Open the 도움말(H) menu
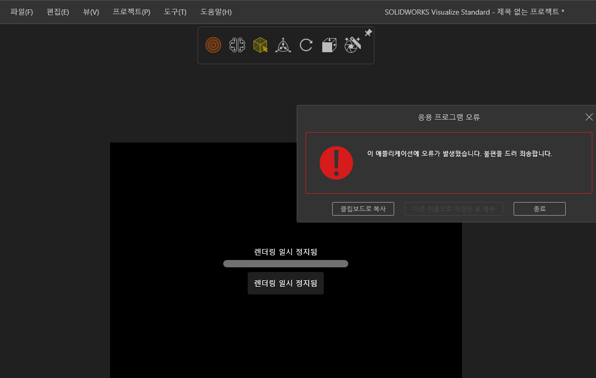 coord(216,12)
